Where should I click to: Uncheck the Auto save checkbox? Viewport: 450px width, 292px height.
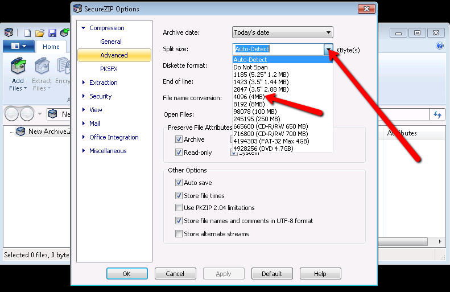(179, 183)
